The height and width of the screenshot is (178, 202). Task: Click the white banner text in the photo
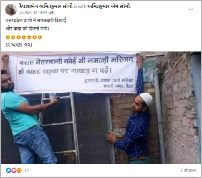click(x=76, y=66)
